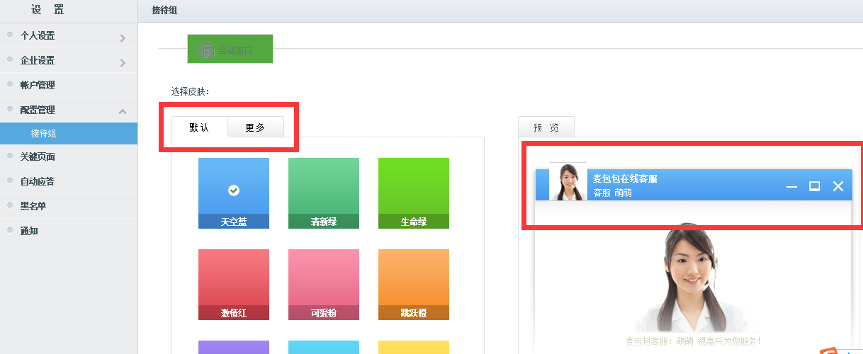Close the preview chat window
This screenshot has width=863, height=354.
(838, 186)
